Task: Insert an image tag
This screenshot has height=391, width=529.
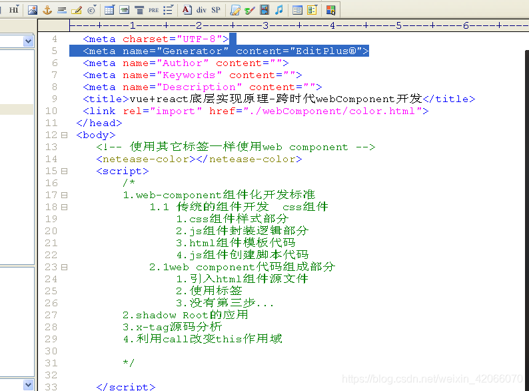Action: 33,10
